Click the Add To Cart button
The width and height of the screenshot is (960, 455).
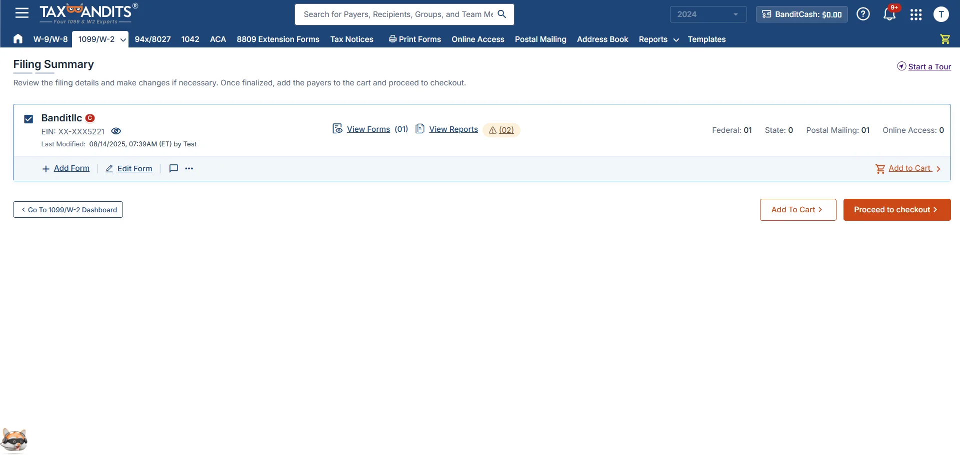pos(798,210)
